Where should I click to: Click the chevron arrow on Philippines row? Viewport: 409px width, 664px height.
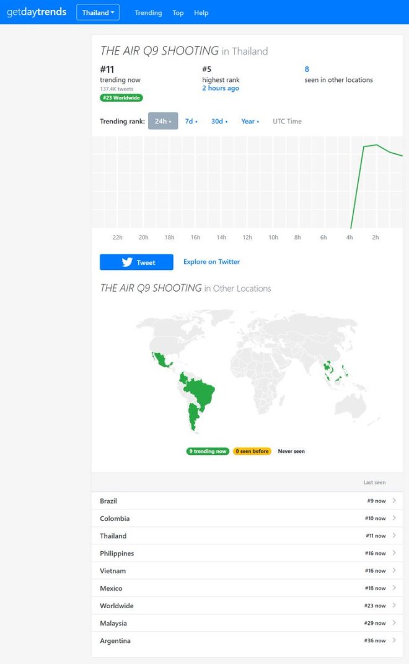394,553
